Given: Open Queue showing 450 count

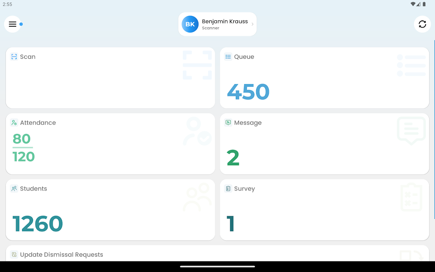Looking at the screenshot, I should (248, 92).
